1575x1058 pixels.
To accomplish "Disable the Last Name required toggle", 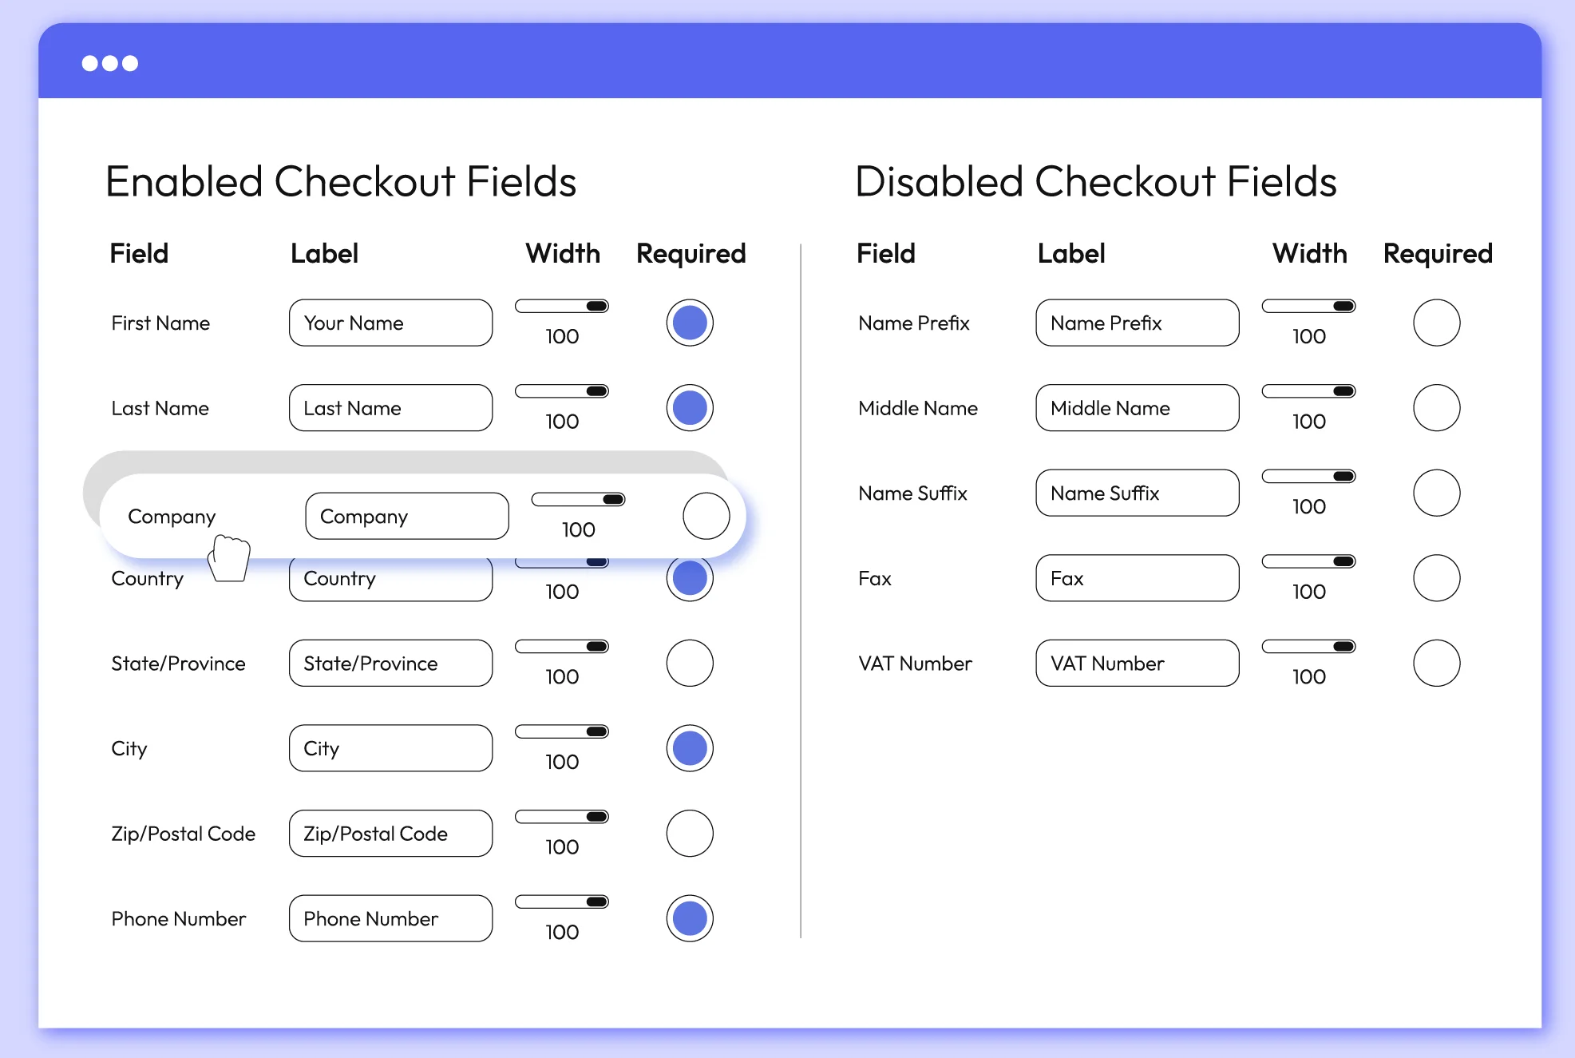I will click(690, 408).
